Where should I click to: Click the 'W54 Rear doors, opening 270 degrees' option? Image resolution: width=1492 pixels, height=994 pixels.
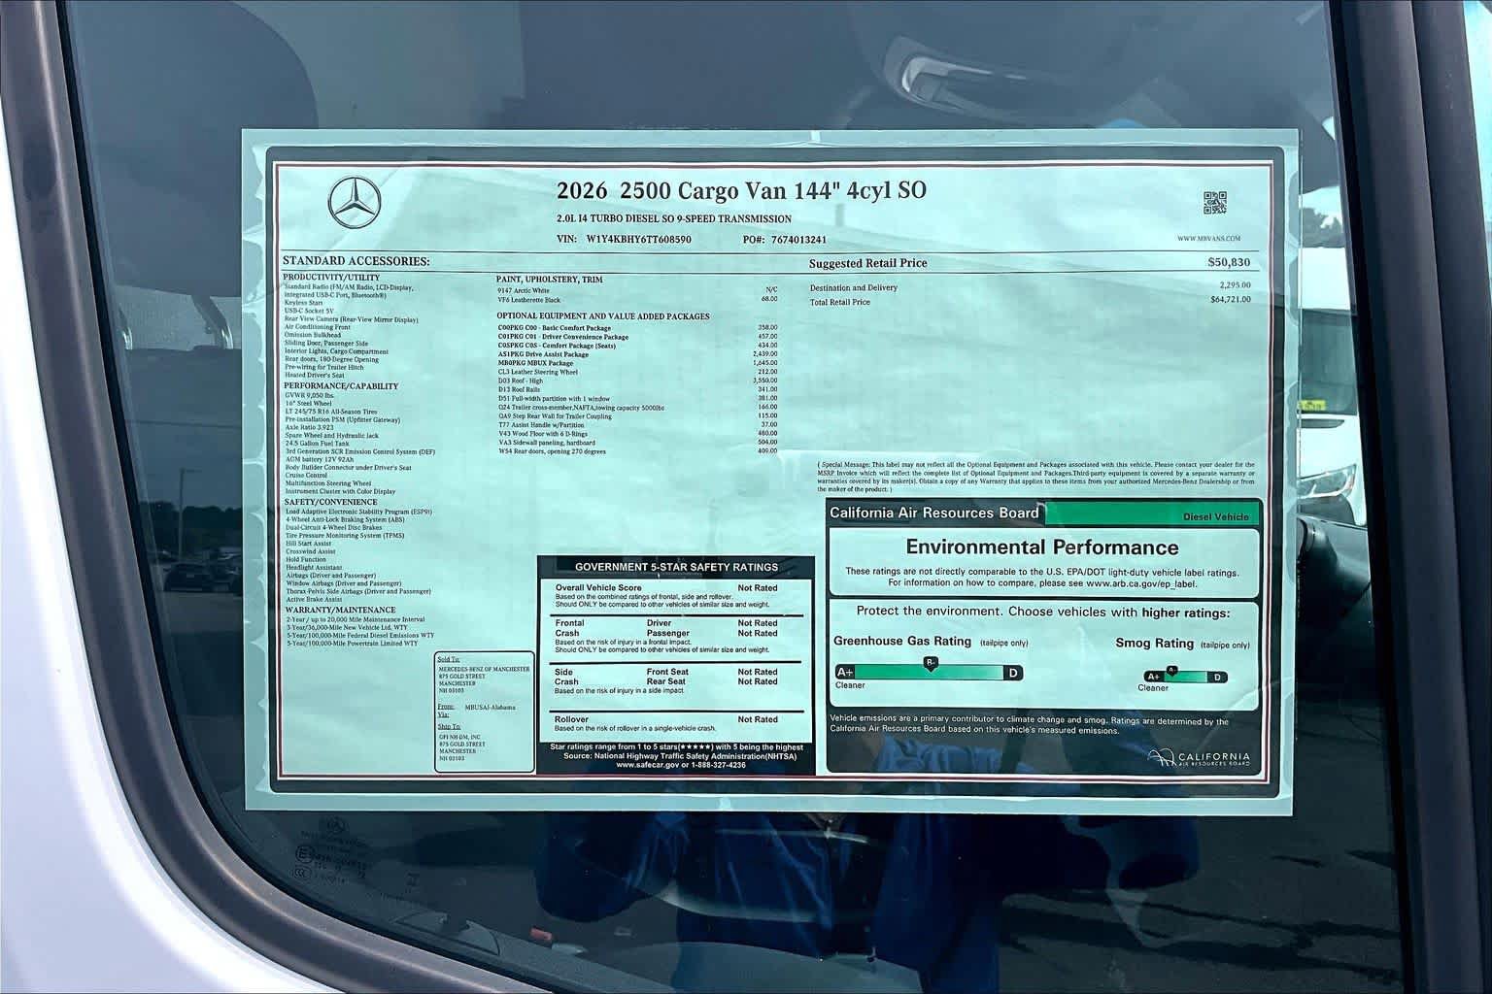tap(552, 451)
